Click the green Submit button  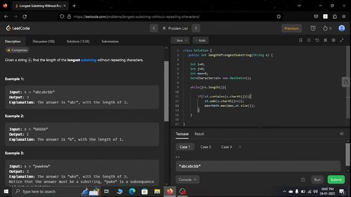(336, 179)
